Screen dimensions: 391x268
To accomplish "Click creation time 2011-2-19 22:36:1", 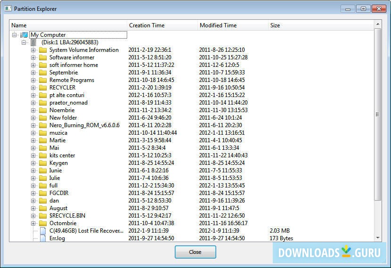I will [x=150, y=50].
